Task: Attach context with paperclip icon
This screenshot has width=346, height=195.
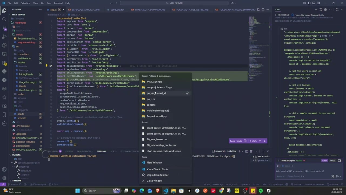Action: click(x=278, y=166)
